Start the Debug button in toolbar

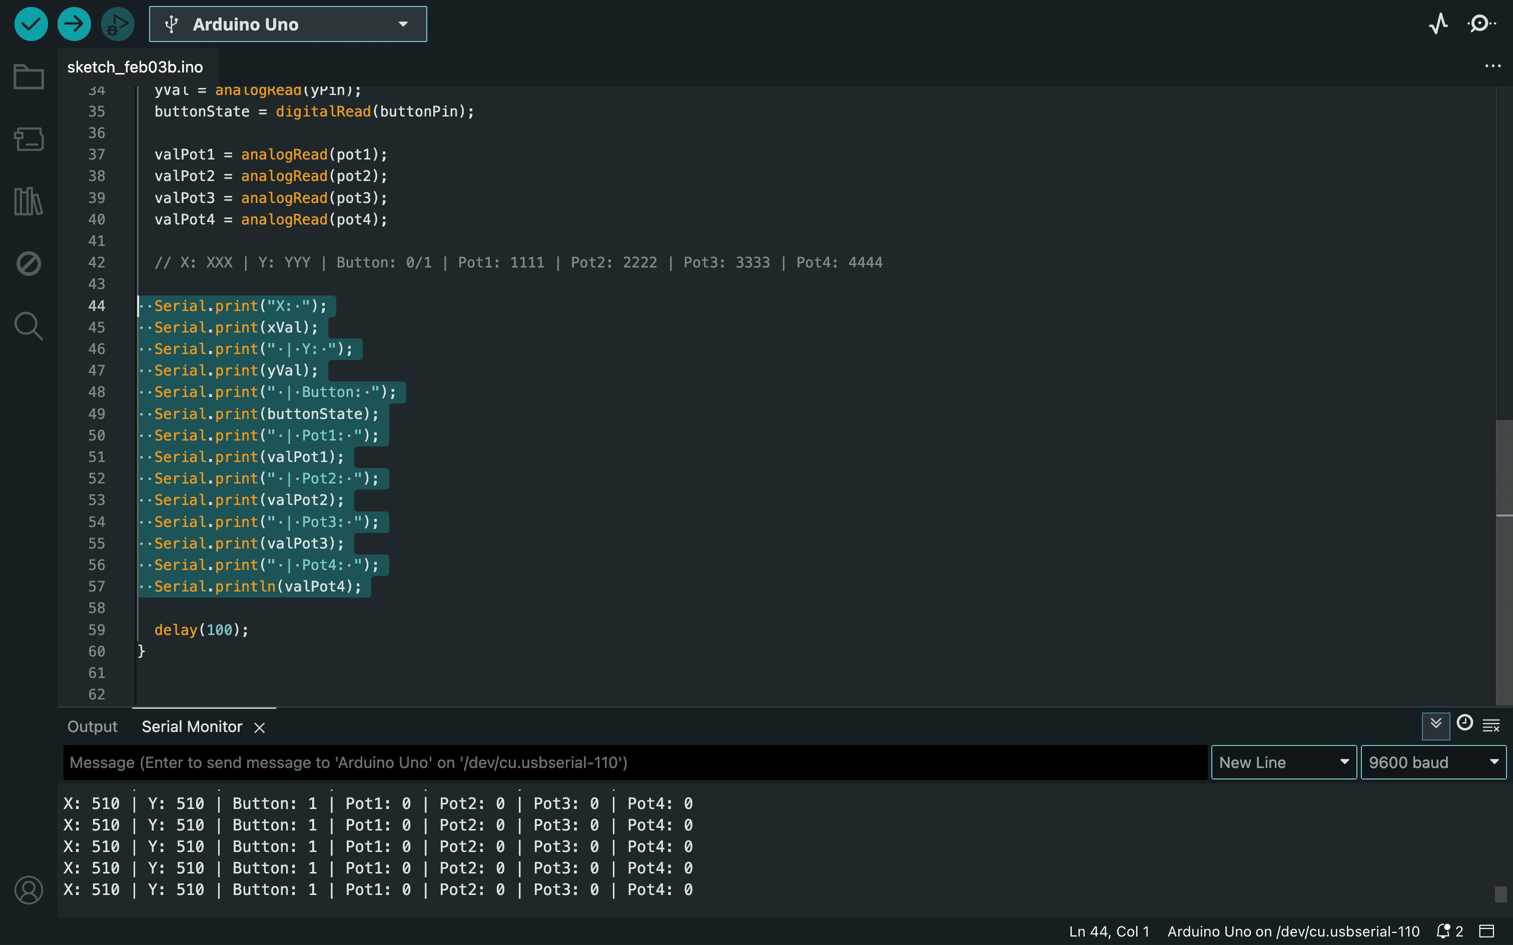click(x=117, y=24)
